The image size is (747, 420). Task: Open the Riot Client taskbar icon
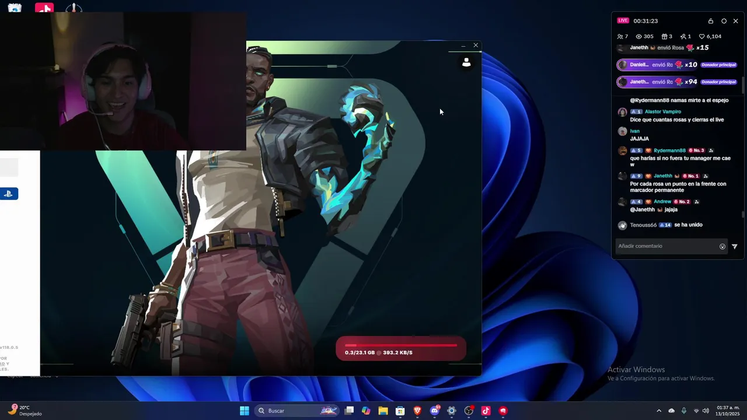click(503, 411)
